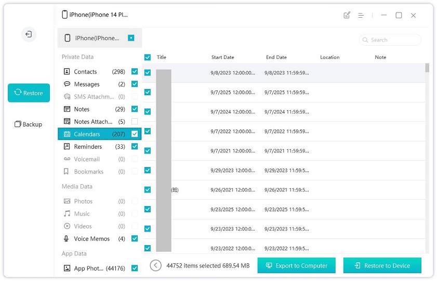Image resolution: width=437 pixels, height=281 pixels.
Task: Click the Restore to Device button
Action: click(382, 265)
